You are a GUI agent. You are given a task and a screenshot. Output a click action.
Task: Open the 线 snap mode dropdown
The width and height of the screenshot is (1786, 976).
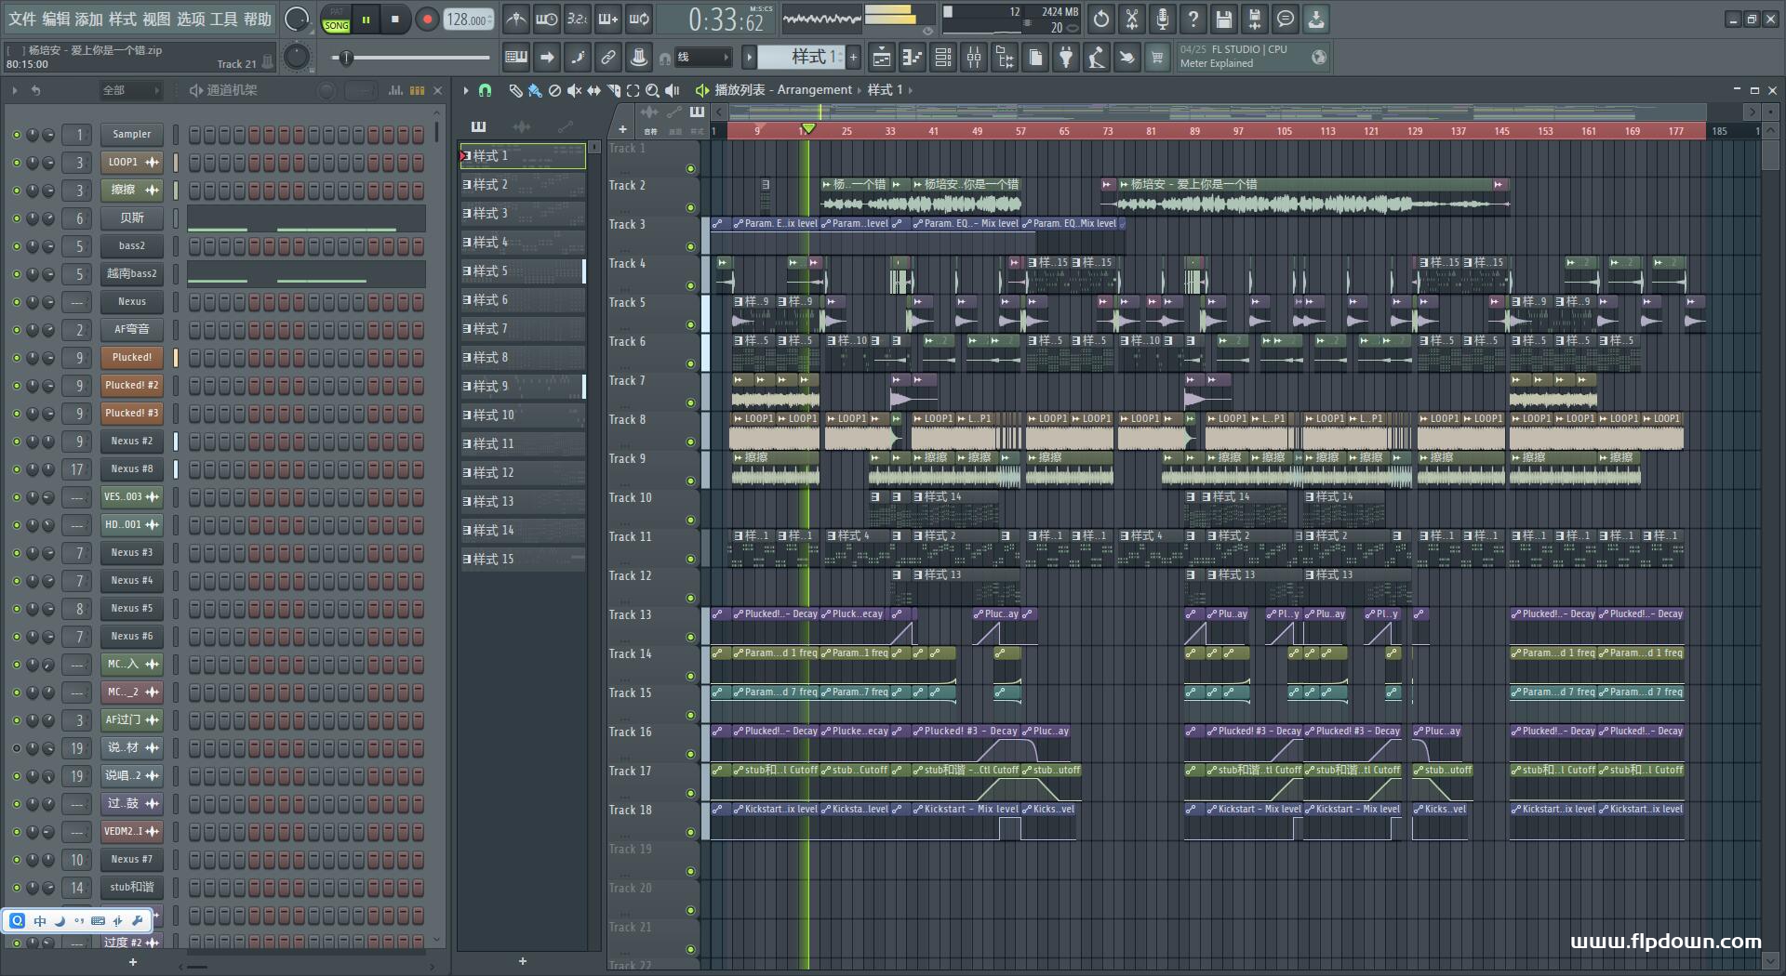click(x=702, y=58)
